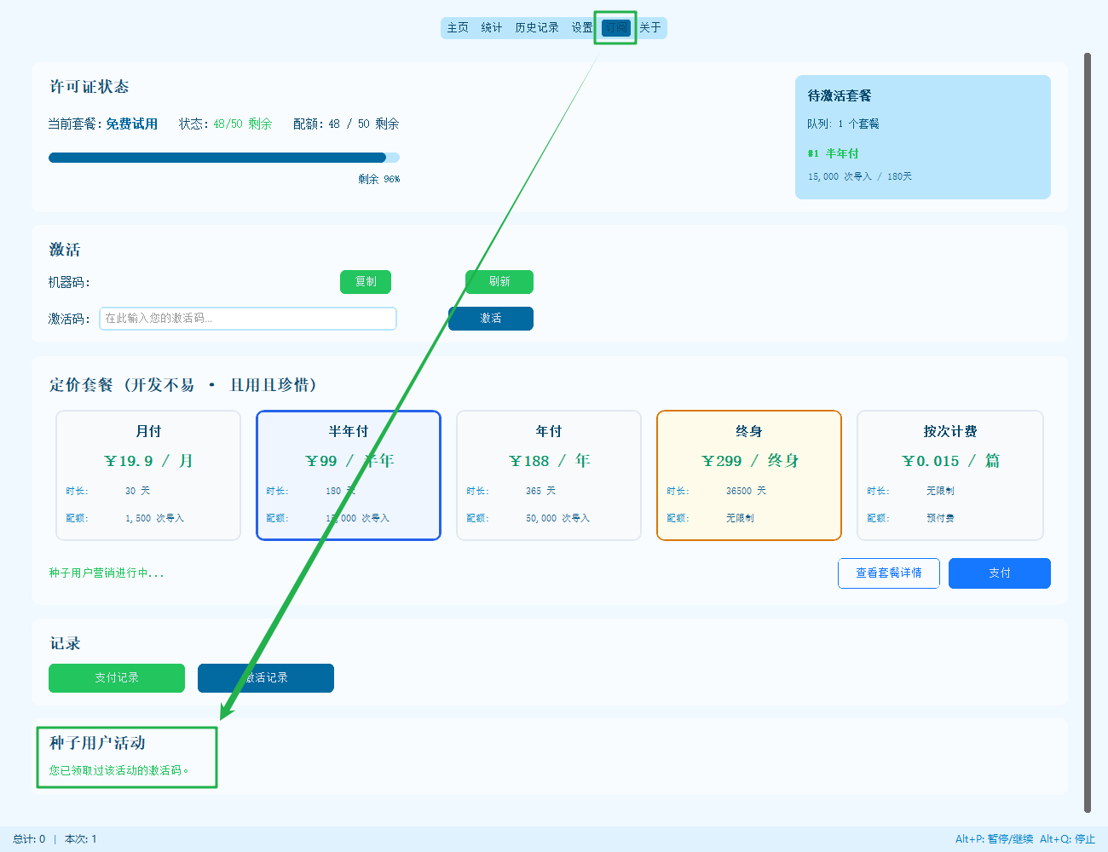Click the blue 支付 button

point(1000,573)
